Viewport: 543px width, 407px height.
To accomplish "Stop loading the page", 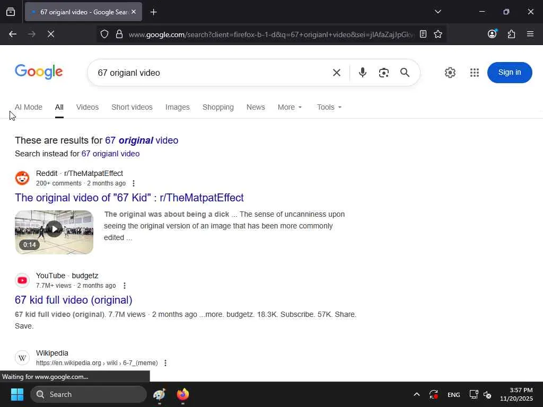I will (x=51, y=34).
